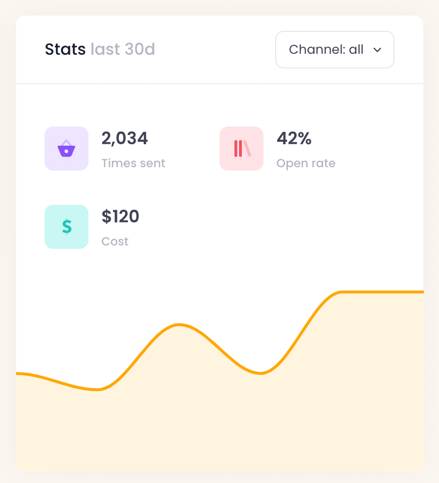Screen dimensions: 439x483
Task: Click the Stats heading
Action: (65, 49)
